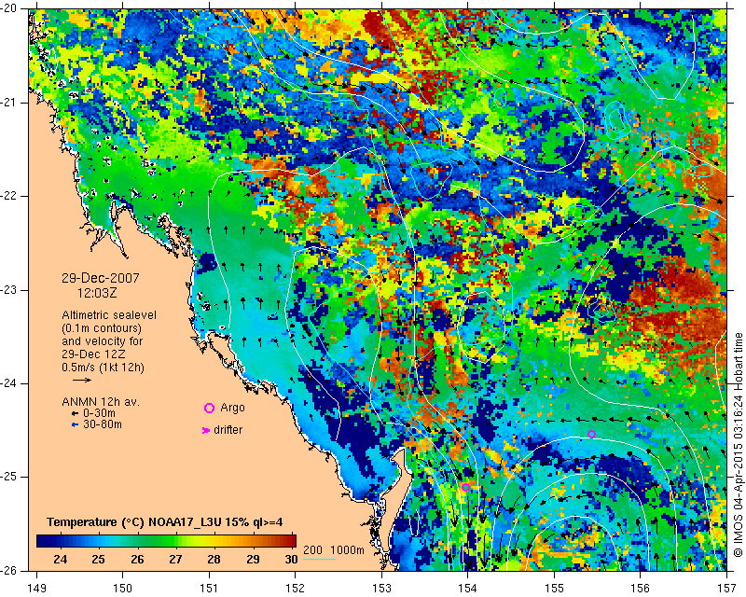Click the black 0-30m arrow legend symbol
Screen dimensions: 746x597
[75, 414]
